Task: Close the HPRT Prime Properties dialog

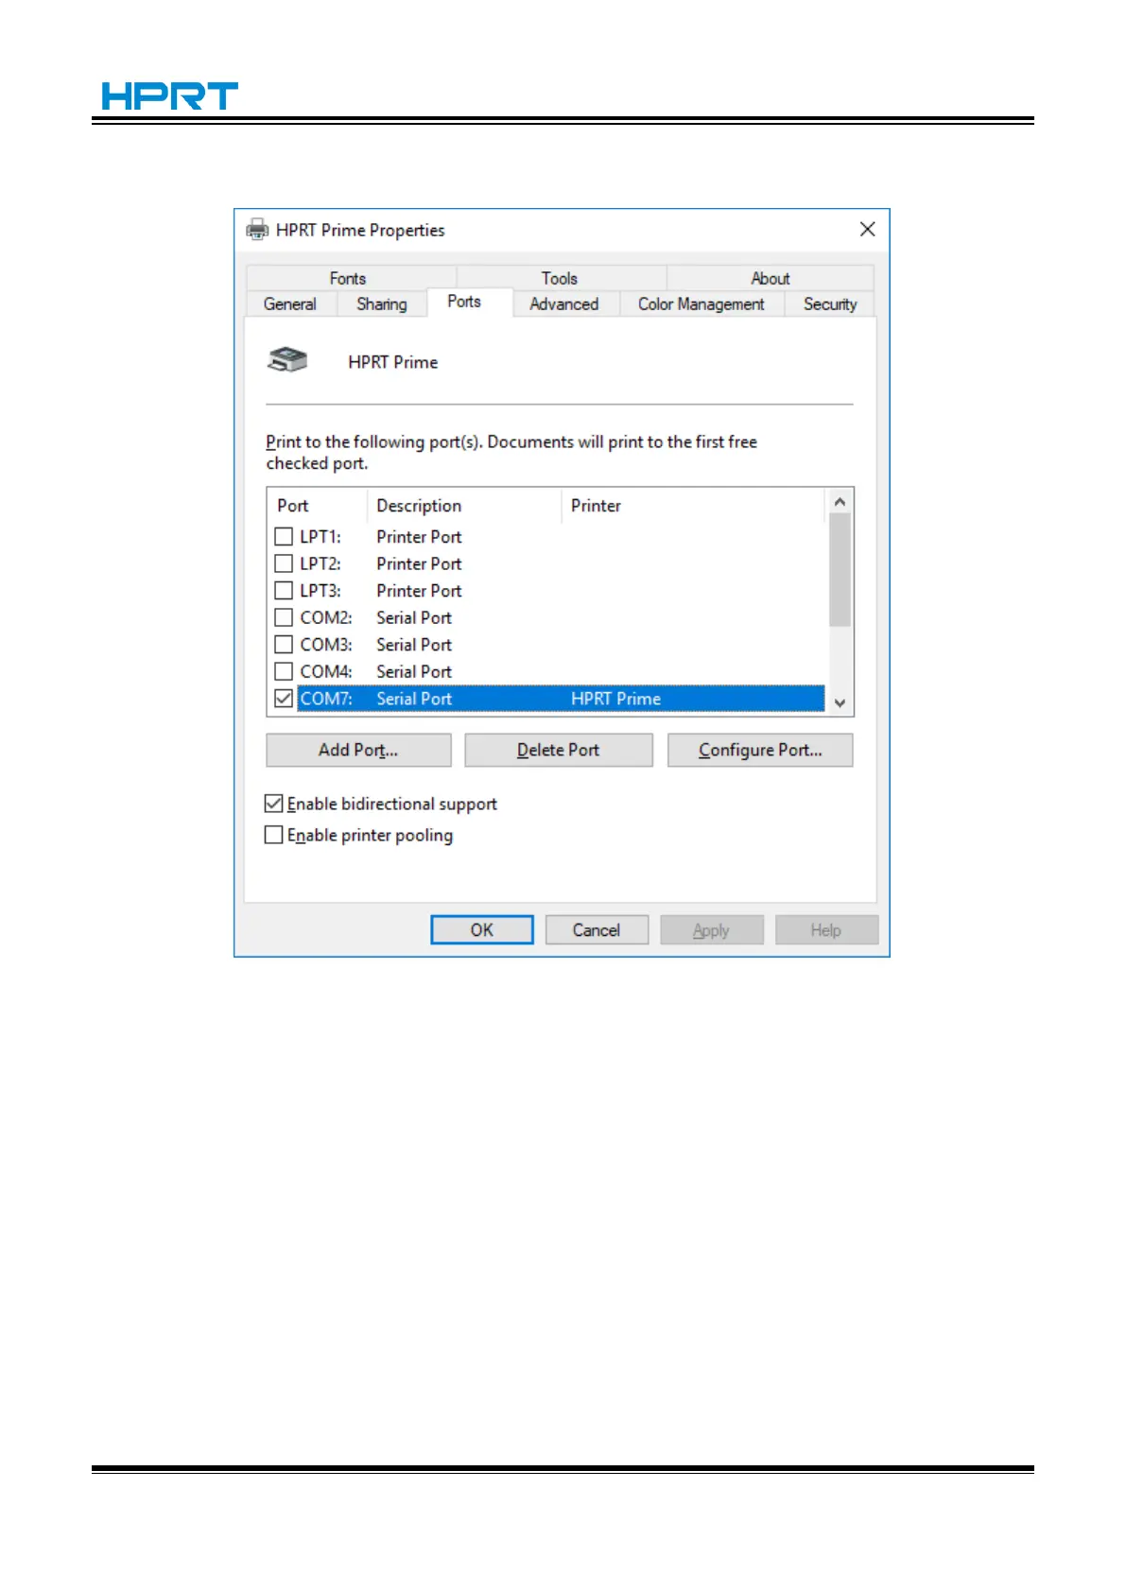Action: click(x=867, y=229)
